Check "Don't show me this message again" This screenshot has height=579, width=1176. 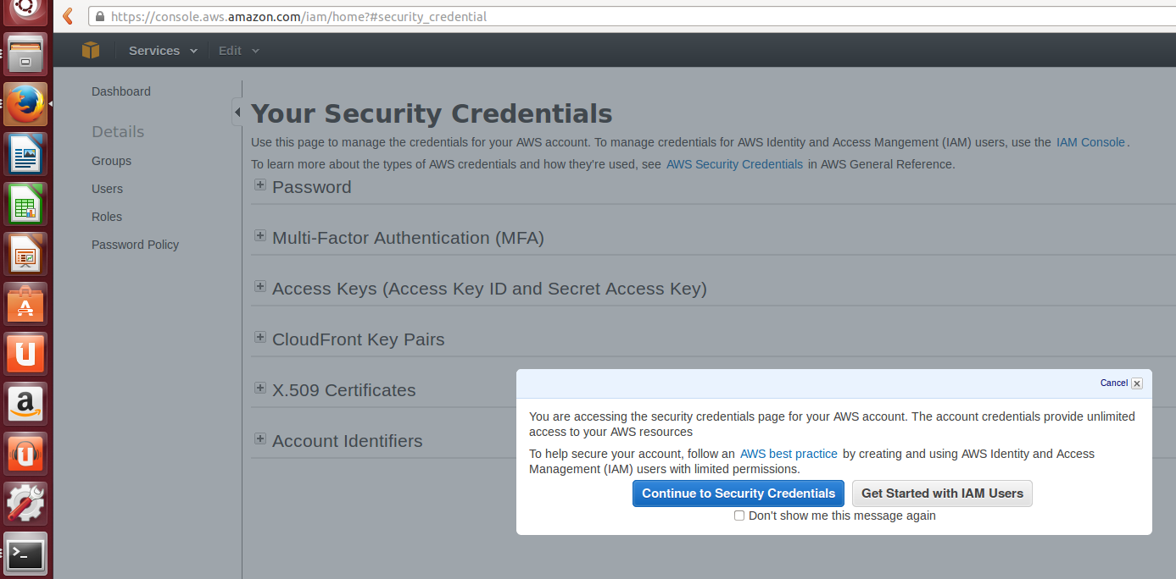point(739,516)
